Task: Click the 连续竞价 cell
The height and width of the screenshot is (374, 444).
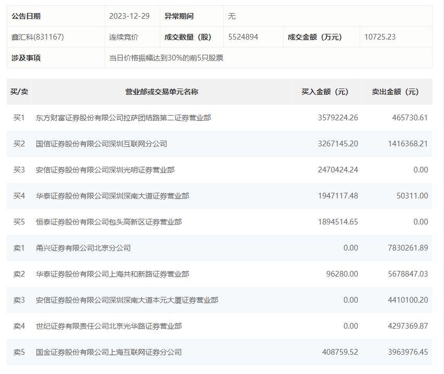Action: tap(124, 37)
